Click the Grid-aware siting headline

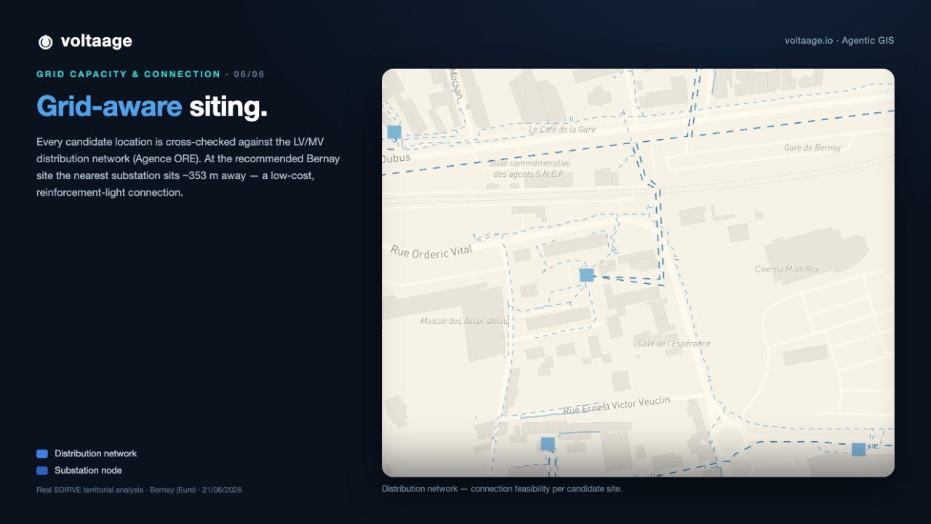pos(152,106)
